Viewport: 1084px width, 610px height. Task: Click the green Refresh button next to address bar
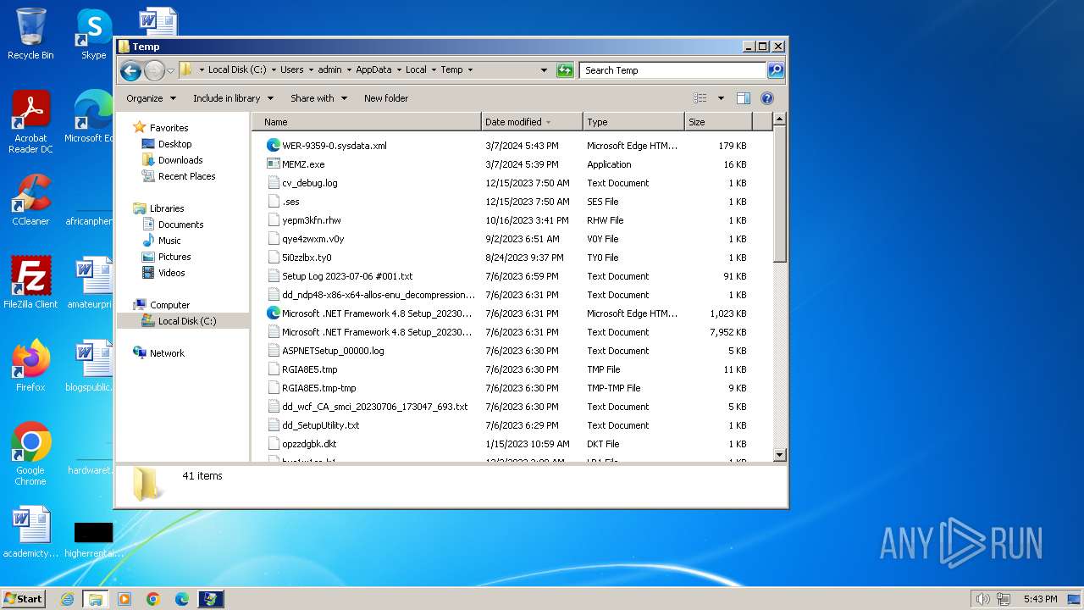(x=565, y=70)
